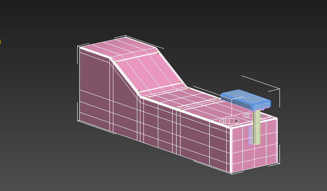Select the sloped top face of console
The width and height of the screenshot is (327, 191).
(149, 72)
